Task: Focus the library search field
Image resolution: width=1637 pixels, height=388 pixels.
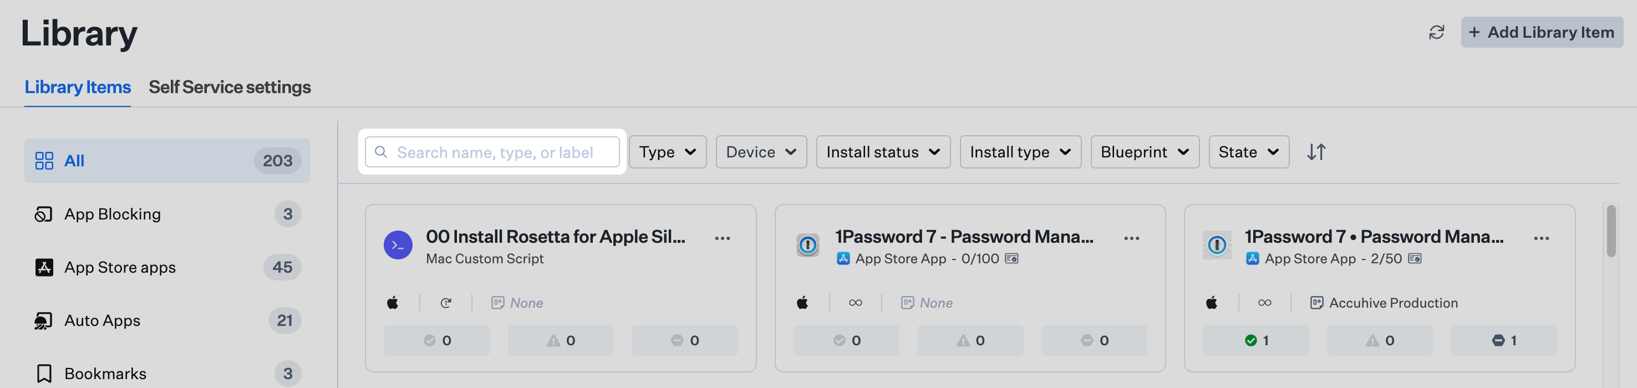Action: tap(492, 152)
